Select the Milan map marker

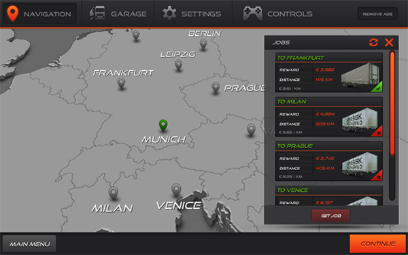pyautogui.click(x=113, y=193)
